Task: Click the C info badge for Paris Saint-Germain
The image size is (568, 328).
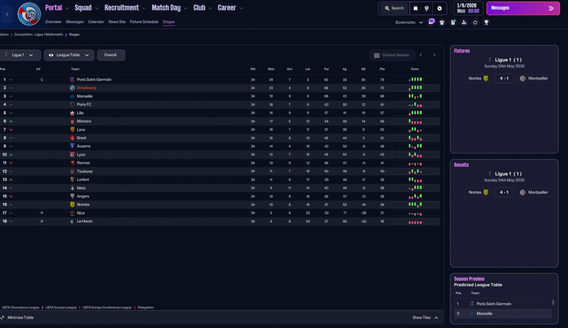Action: point(42,80)
